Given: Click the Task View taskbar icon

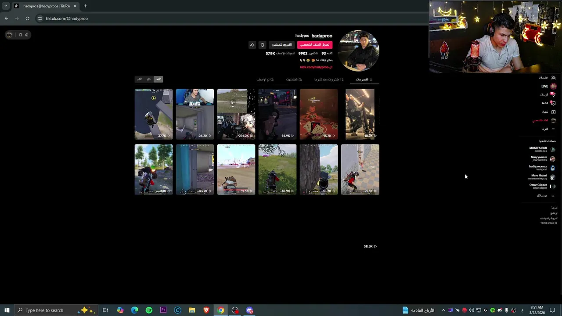Looking at the screenshot, I should (x=105, y=310).
